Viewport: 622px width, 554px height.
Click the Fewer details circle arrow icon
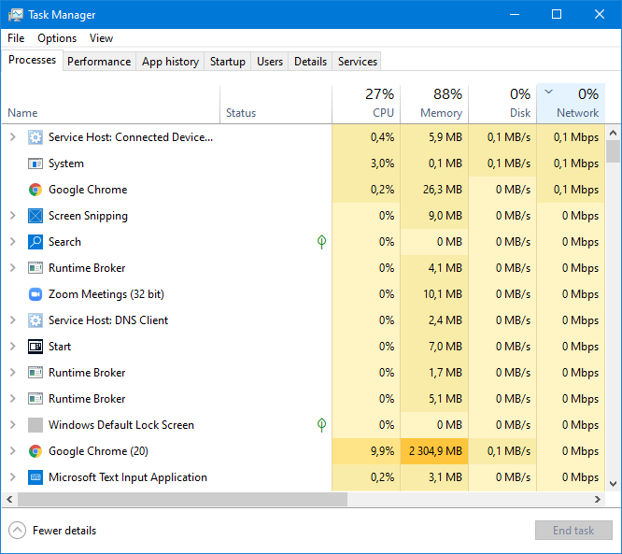click(17, 531)
